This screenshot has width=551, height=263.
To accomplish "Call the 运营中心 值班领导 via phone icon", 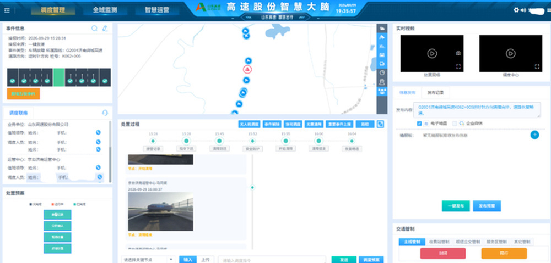I will (x=99, y=167).
